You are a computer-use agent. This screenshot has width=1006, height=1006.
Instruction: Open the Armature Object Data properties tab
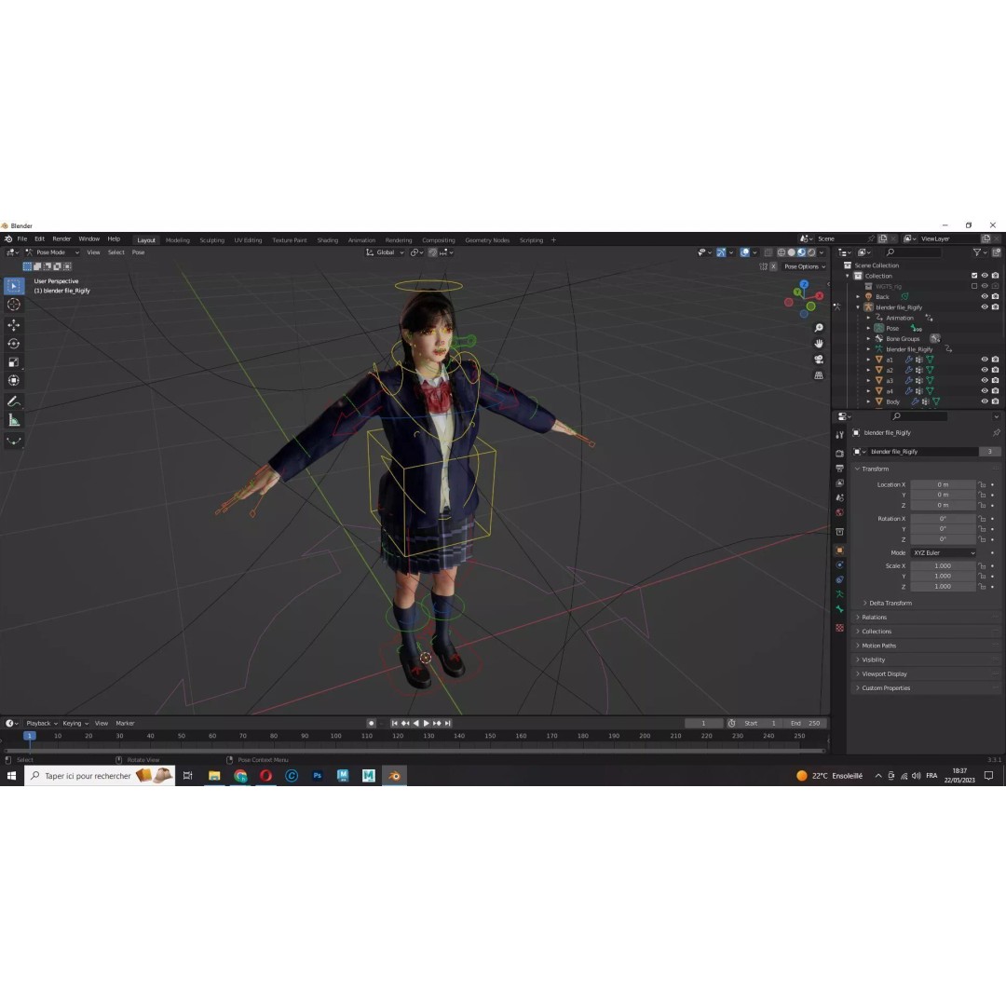coord(840,594)
